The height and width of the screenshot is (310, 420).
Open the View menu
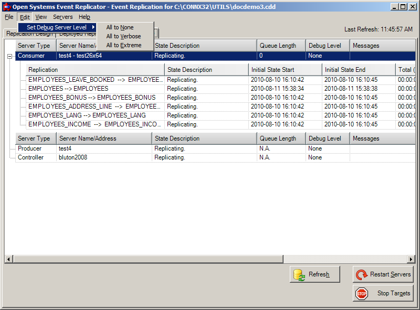coord(41,16)
